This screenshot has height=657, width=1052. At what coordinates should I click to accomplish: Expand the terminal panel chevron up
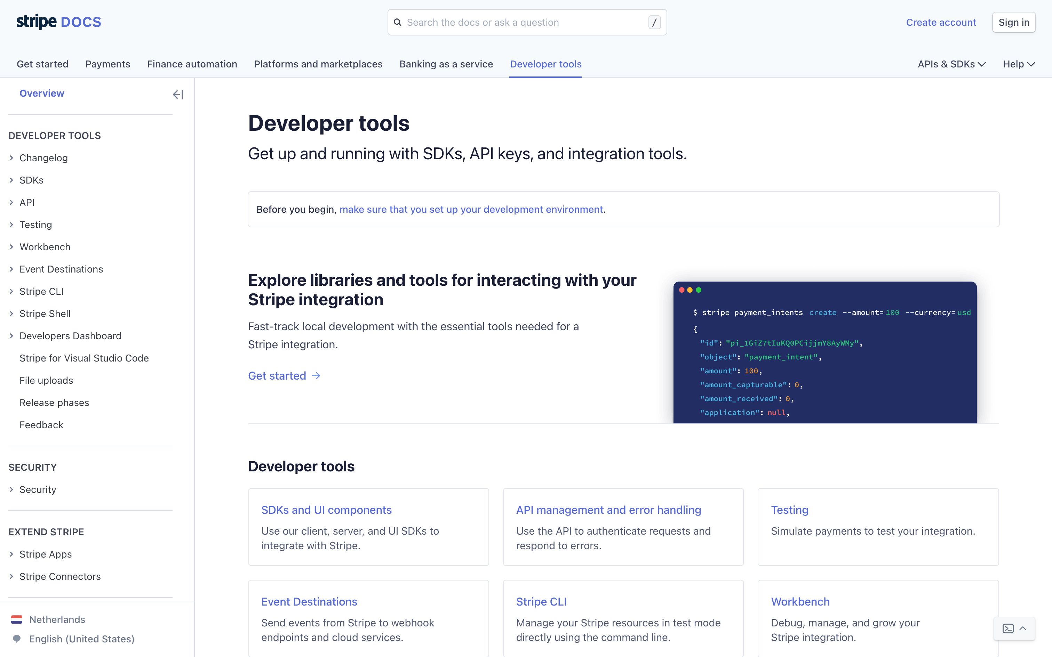pos(1023,628)
